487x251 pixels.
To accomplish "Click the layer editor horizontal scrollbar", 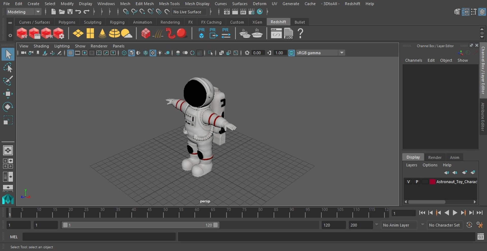I will [x=427, y=202].
